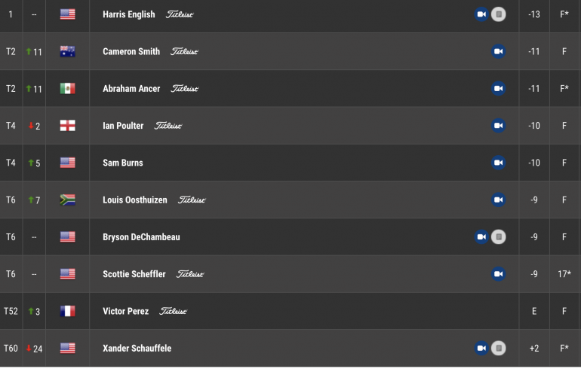Screen dimensions: 581x369
Task: Open Scottie Scheffler video camera icon
Action: (x=498, y=274)
